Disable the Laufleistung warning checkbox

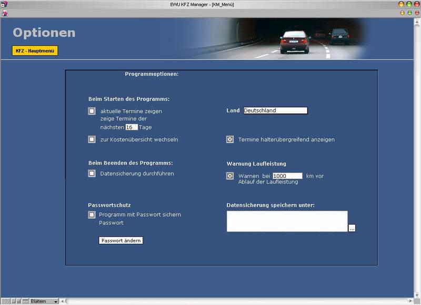230,176
